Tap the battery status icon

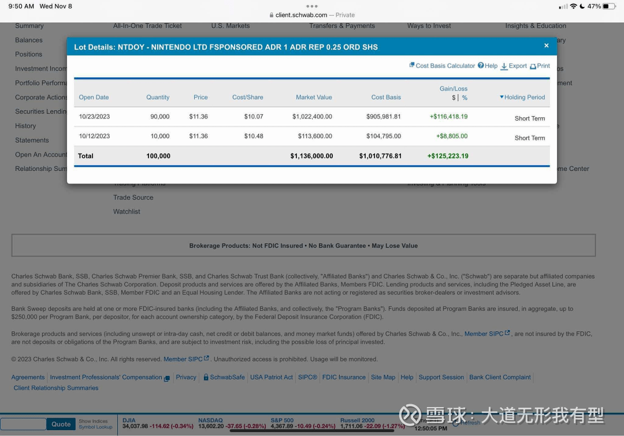609,6
